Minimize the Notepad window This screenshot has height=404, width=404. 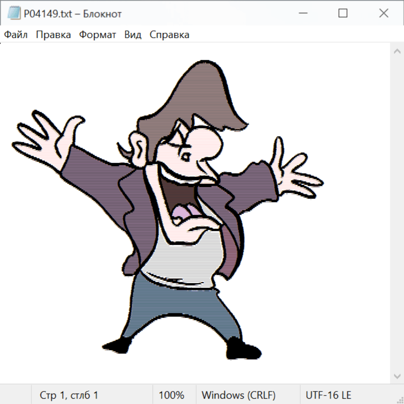[x=302, y=13]
